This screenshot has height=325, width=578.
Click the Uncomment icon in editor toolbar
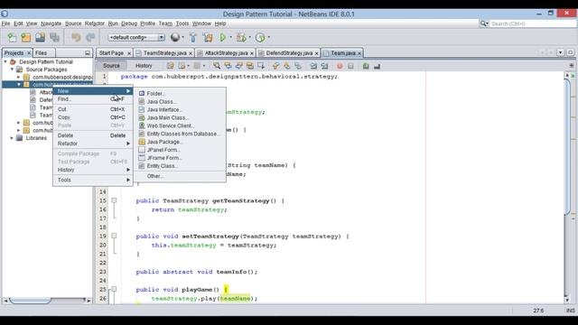377,66
